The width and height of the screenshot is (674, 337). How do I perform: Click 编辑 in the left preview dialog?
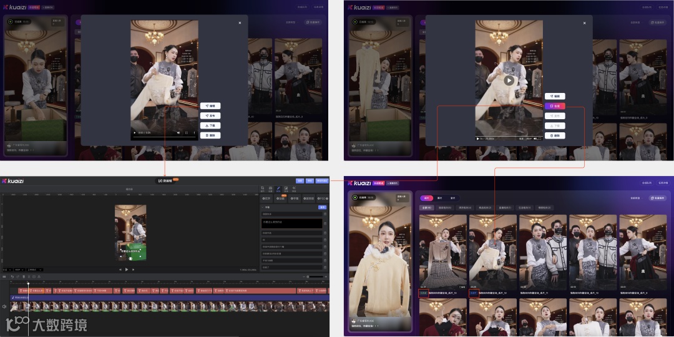210,105
